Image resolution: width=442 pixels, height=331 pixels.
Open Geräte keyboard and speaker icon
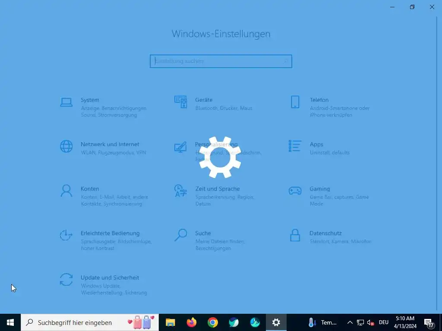[x=181, y=102]
